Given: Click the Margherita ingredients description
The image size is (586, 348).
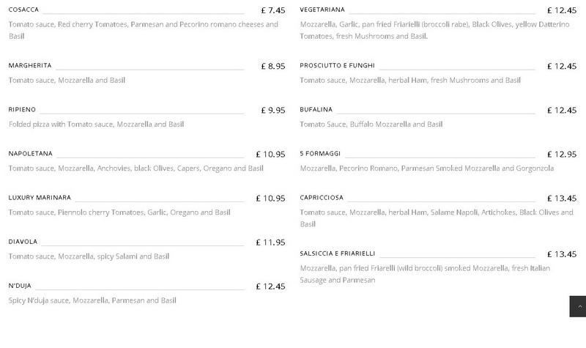Looking at the screenshot, I should [67, 81].
